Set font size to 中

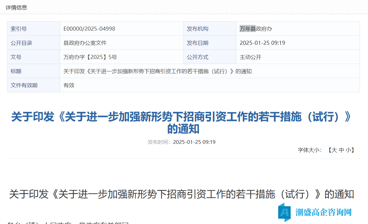pos(341,150)
